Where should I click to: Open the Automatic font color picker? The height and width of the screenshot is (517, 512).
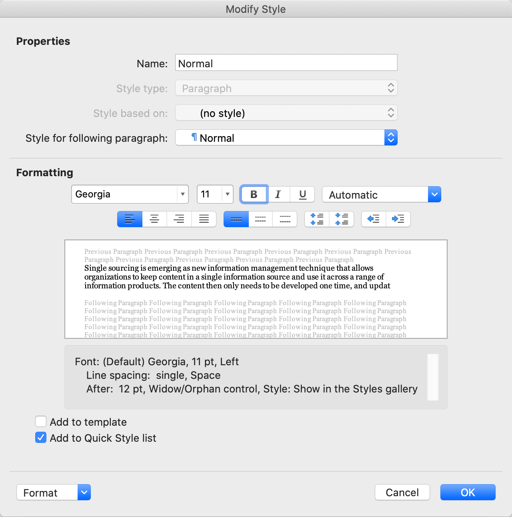[x=434, y=195]
